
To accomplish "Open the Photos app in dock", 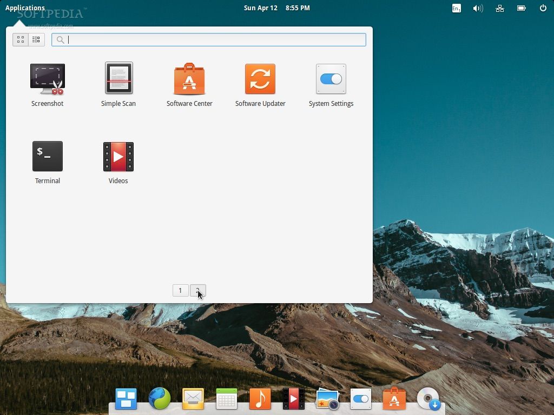I will click(327, 399).
